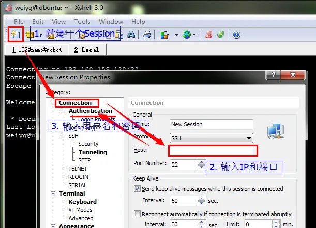The width and height of the screenshot is (316, 228).
Task: Open the blue Help question mark icon
Action: coord(236,35)
